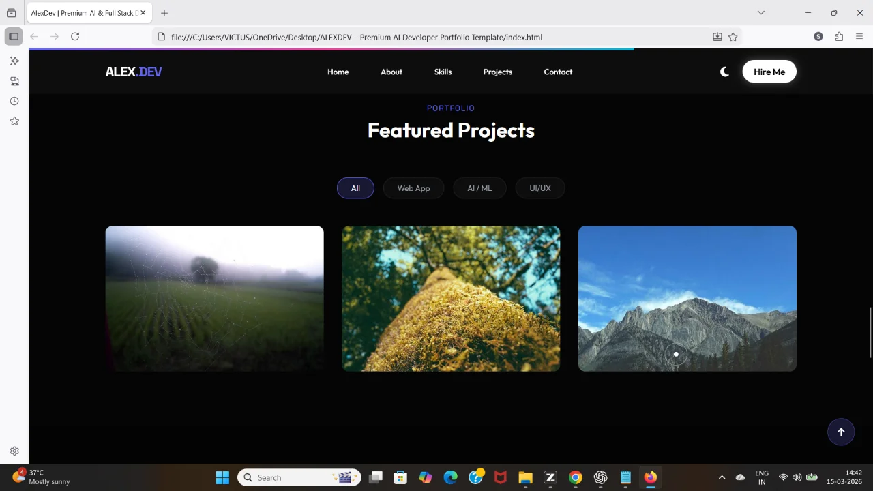Click the page vertical scrollbar thumb
The height and width of the screenshot is (491, 873).
870,333
